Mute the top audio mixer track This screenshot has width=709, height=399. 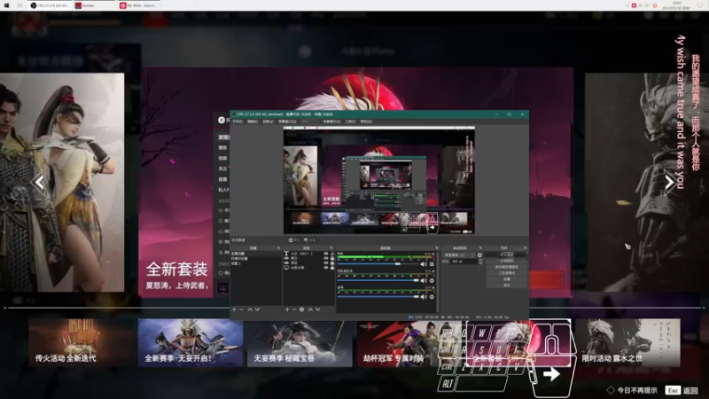[x=424, y=264]
